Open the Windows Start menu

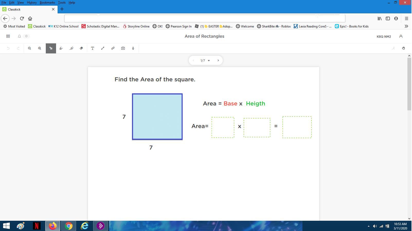(x=6, y=226)
